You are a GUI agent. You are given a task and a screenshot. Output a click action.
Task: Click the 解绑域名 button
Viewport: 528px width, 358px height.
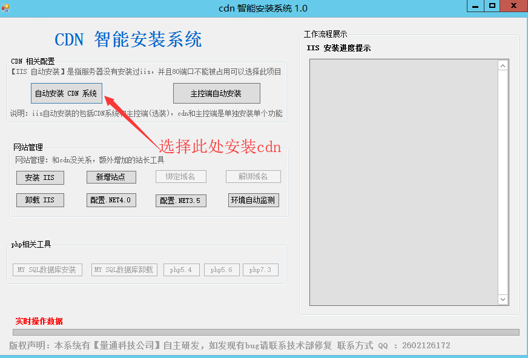pos(253,176)
